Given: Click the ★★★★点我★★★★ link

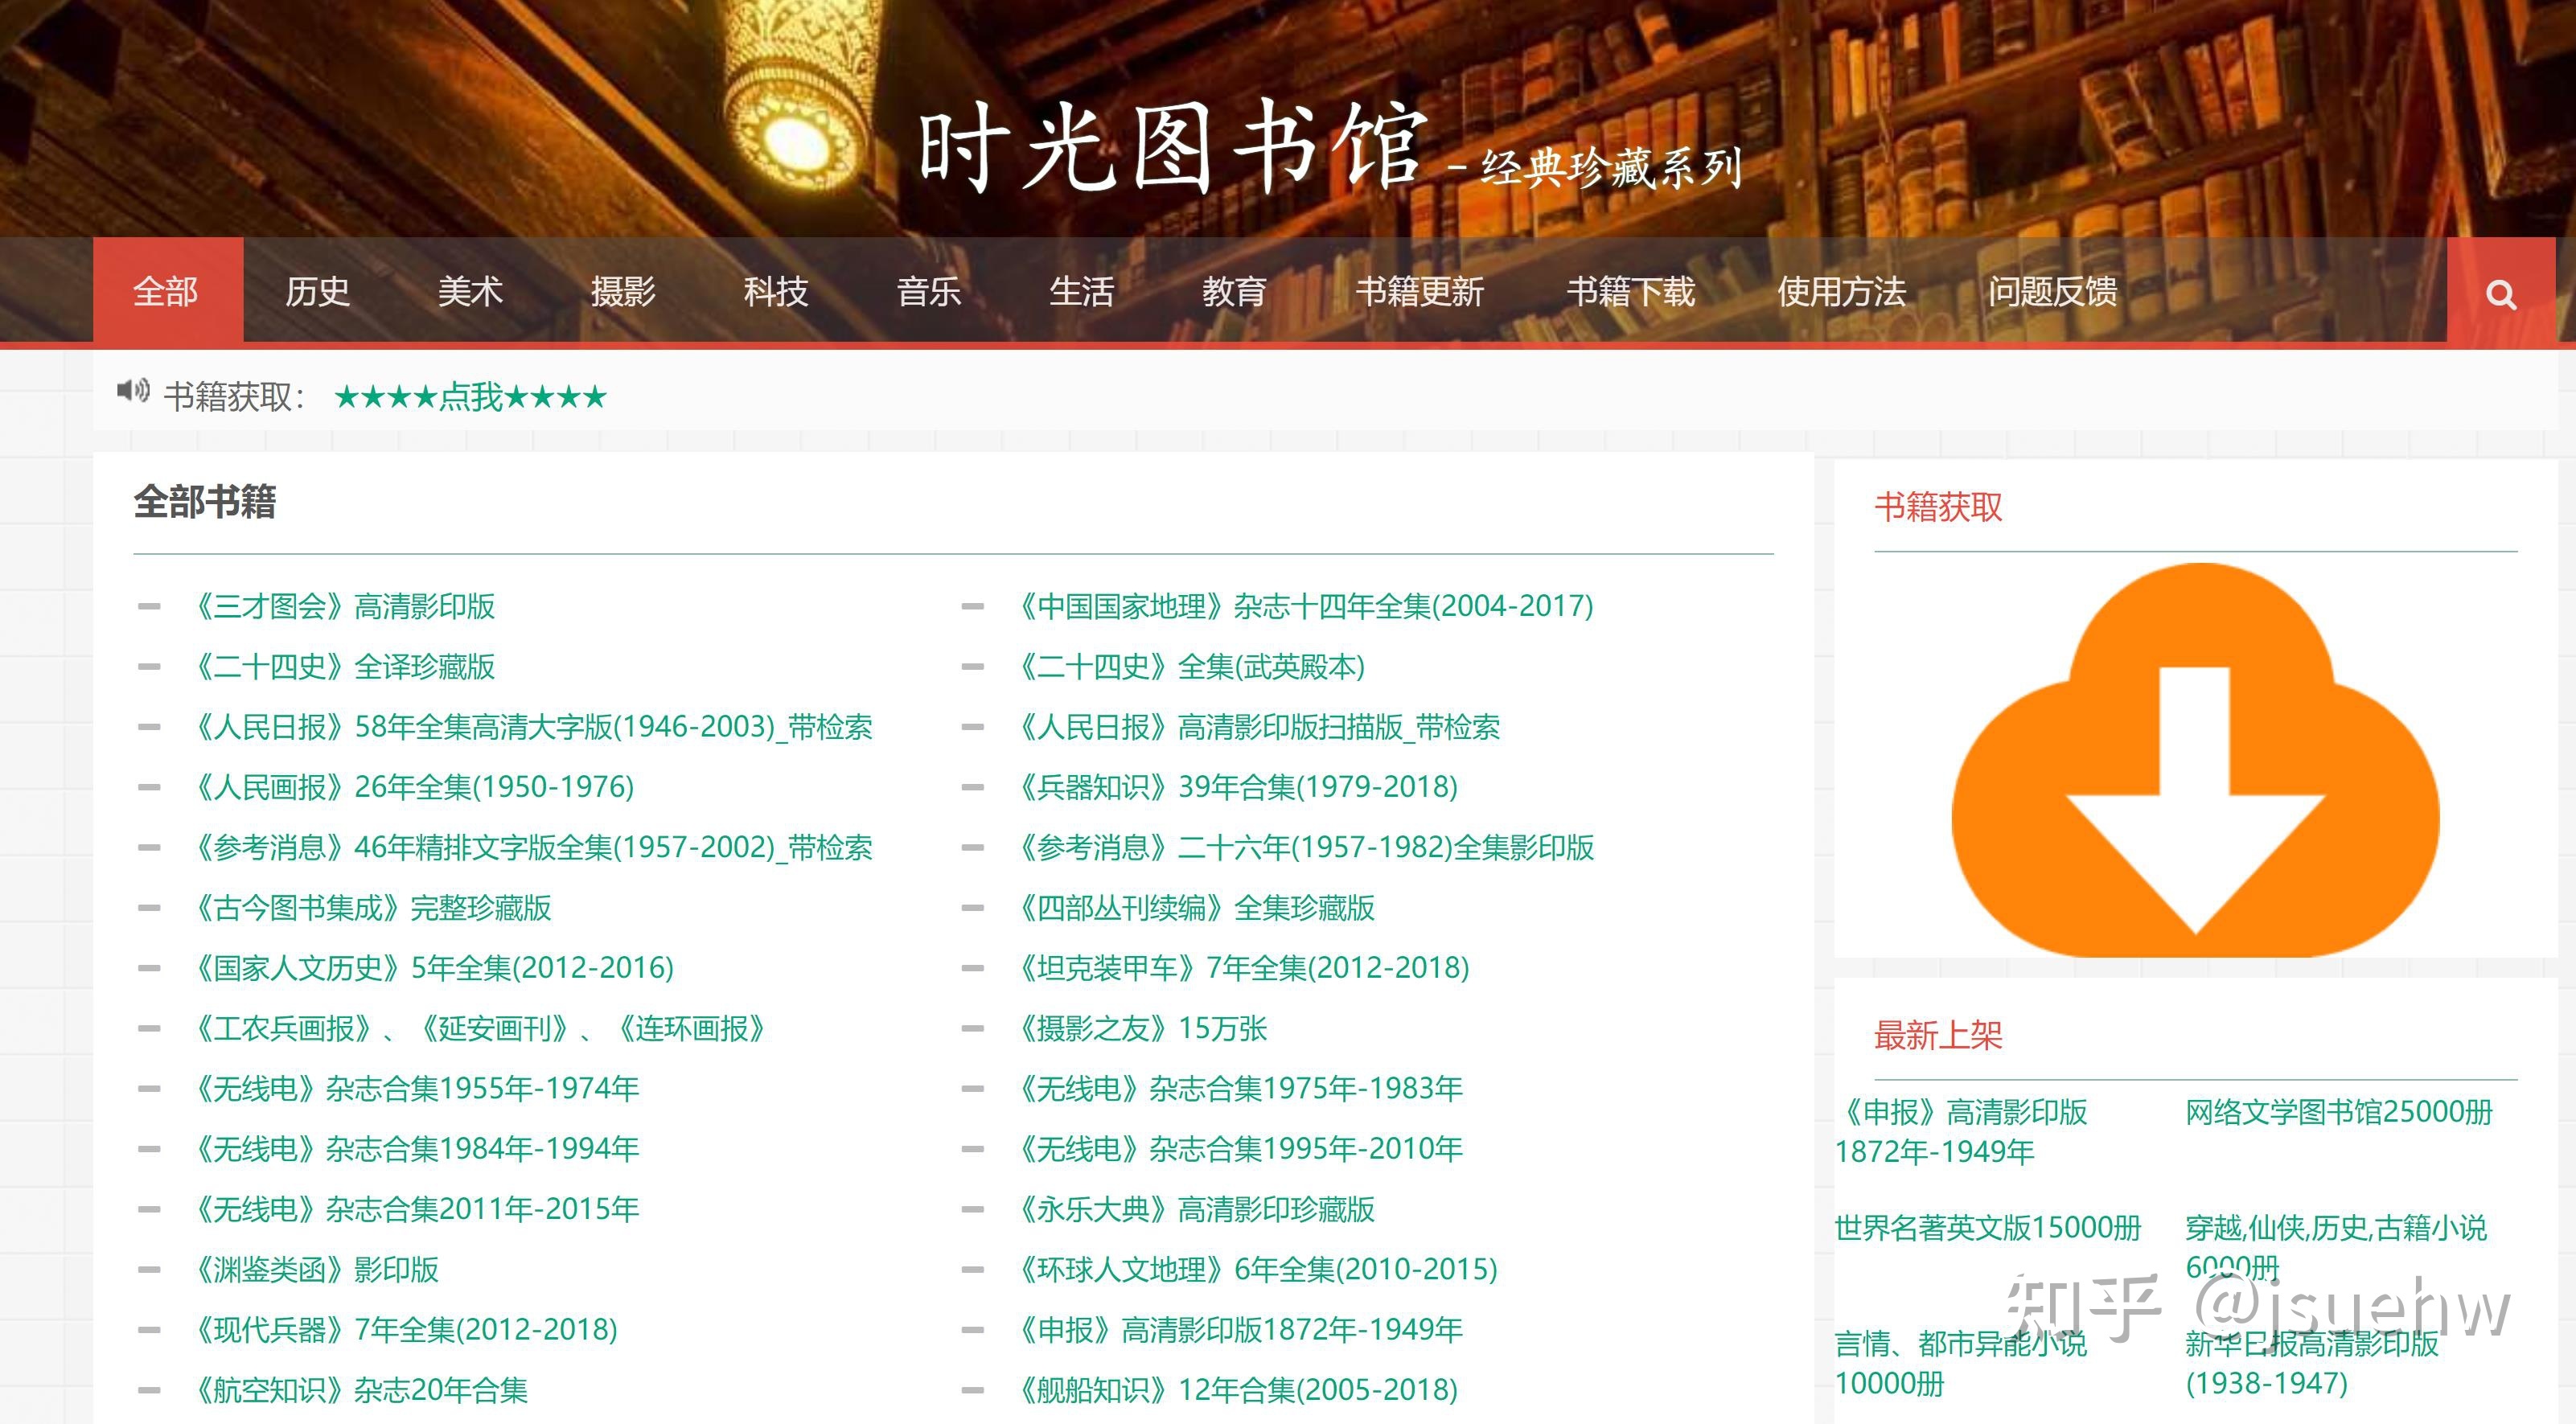Looking at the screenshot, I should pyautogui.click(x=469, y=396).
